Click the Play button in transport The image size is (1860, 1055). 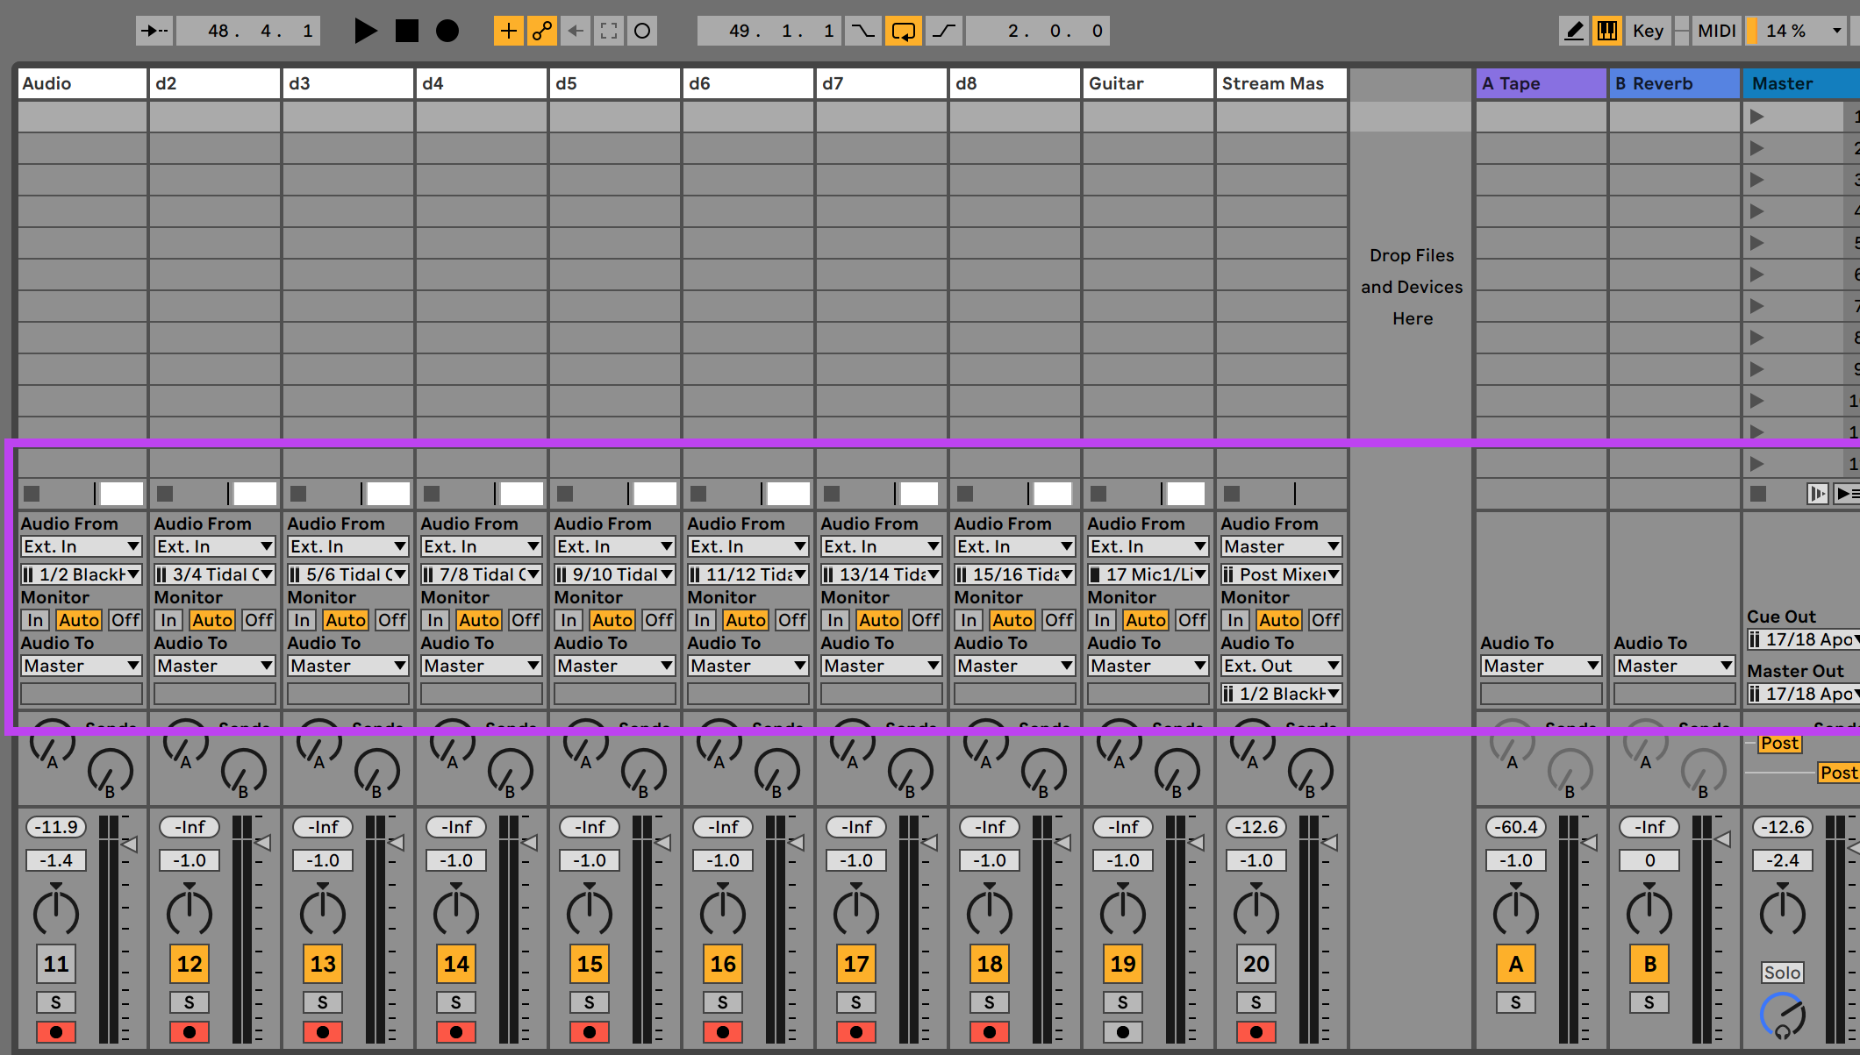[365, 31]
